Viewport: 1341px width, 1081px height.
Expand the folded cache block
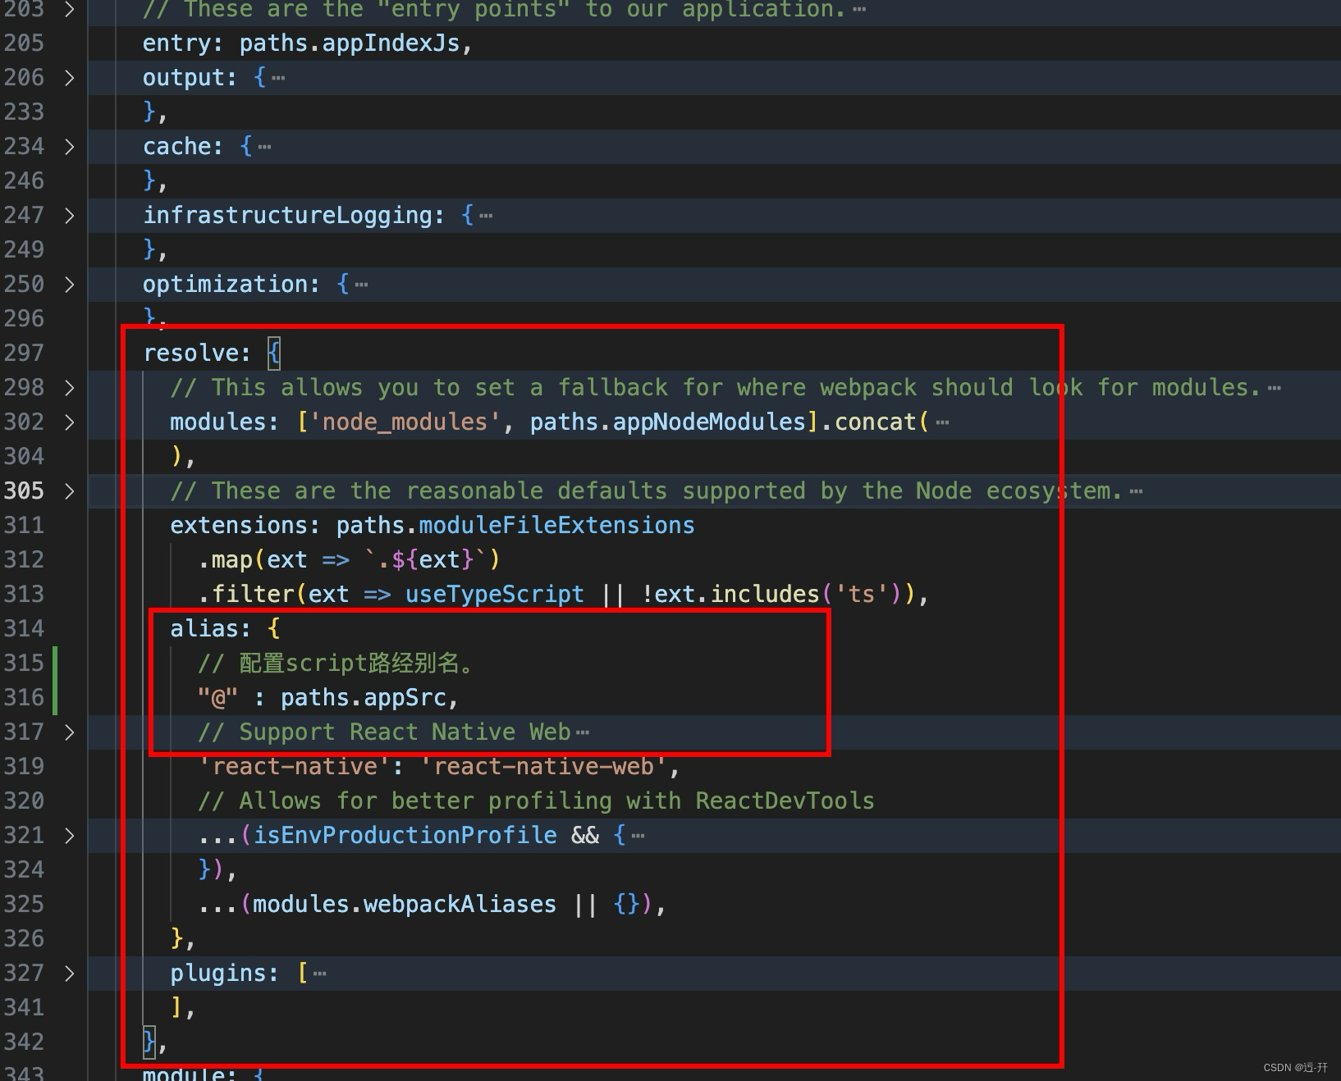[69, 147]
